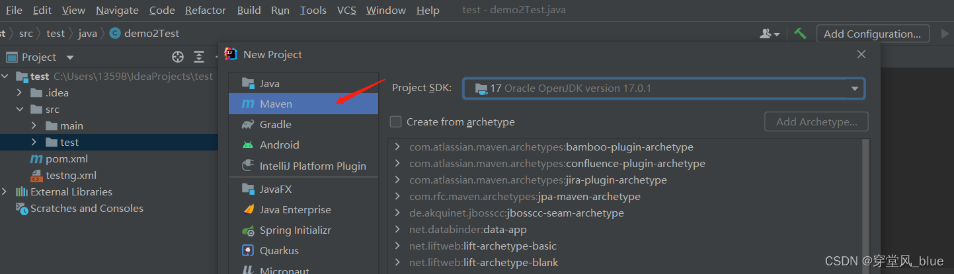Viewport: 954px width, 274px height.
Task: Choose Gradle project type
Action: [303, 124]
